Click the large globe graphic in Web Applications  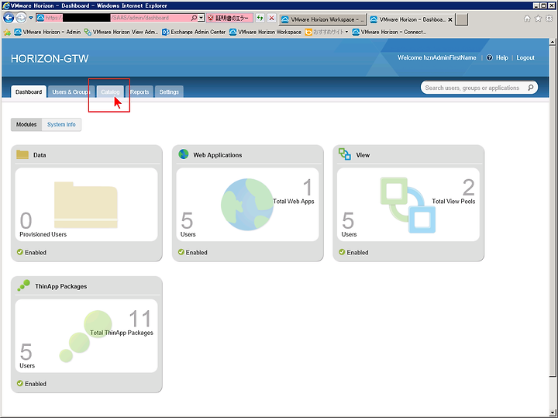[x=247, y=205]
